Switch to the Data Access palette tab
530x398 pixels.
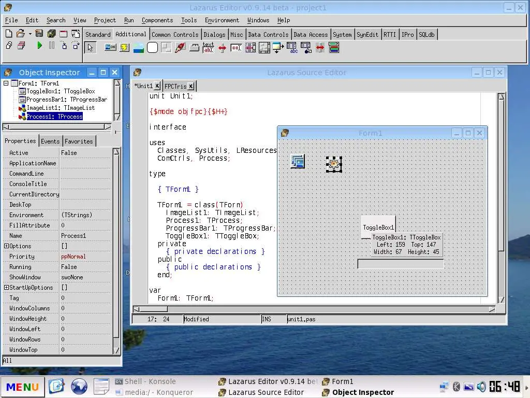pyautogui.click(x=311, y=35)
